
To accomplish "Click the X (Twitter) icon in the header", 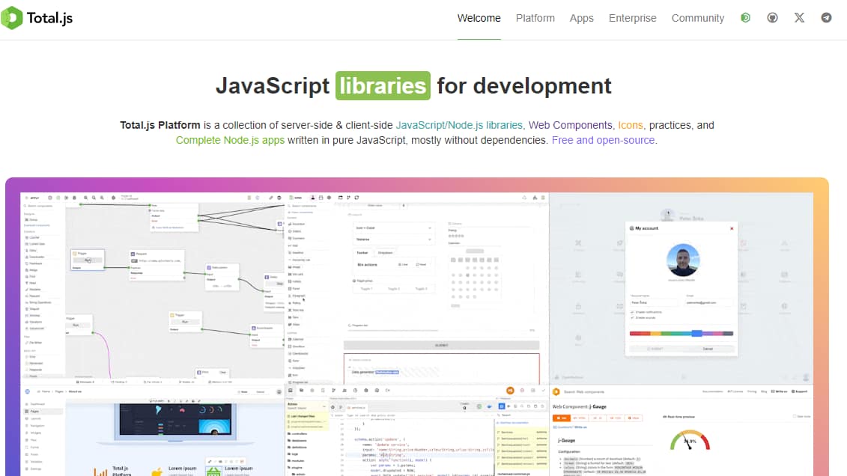I will click(x=799, y=17).
